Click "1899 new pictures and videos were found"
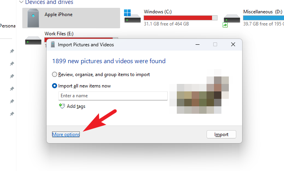 [109, 61]
